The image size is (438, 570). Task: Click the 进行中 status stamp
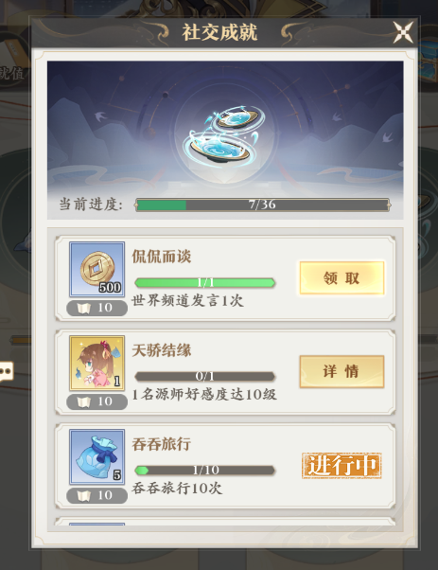click(342, 465)
